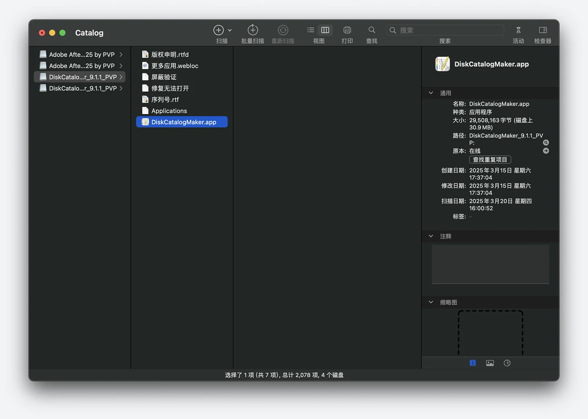
Task: Expand chevron of second Adobe Afte...25 row
Action: 121,66
